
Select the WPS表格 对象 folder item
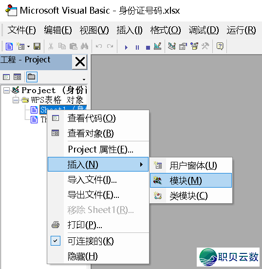tap(57, 100)
